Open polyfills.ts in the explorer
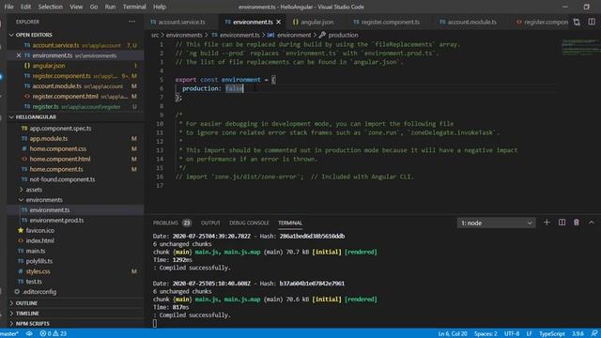Screen dimensions: 601x338 click(x=39, y=261)
